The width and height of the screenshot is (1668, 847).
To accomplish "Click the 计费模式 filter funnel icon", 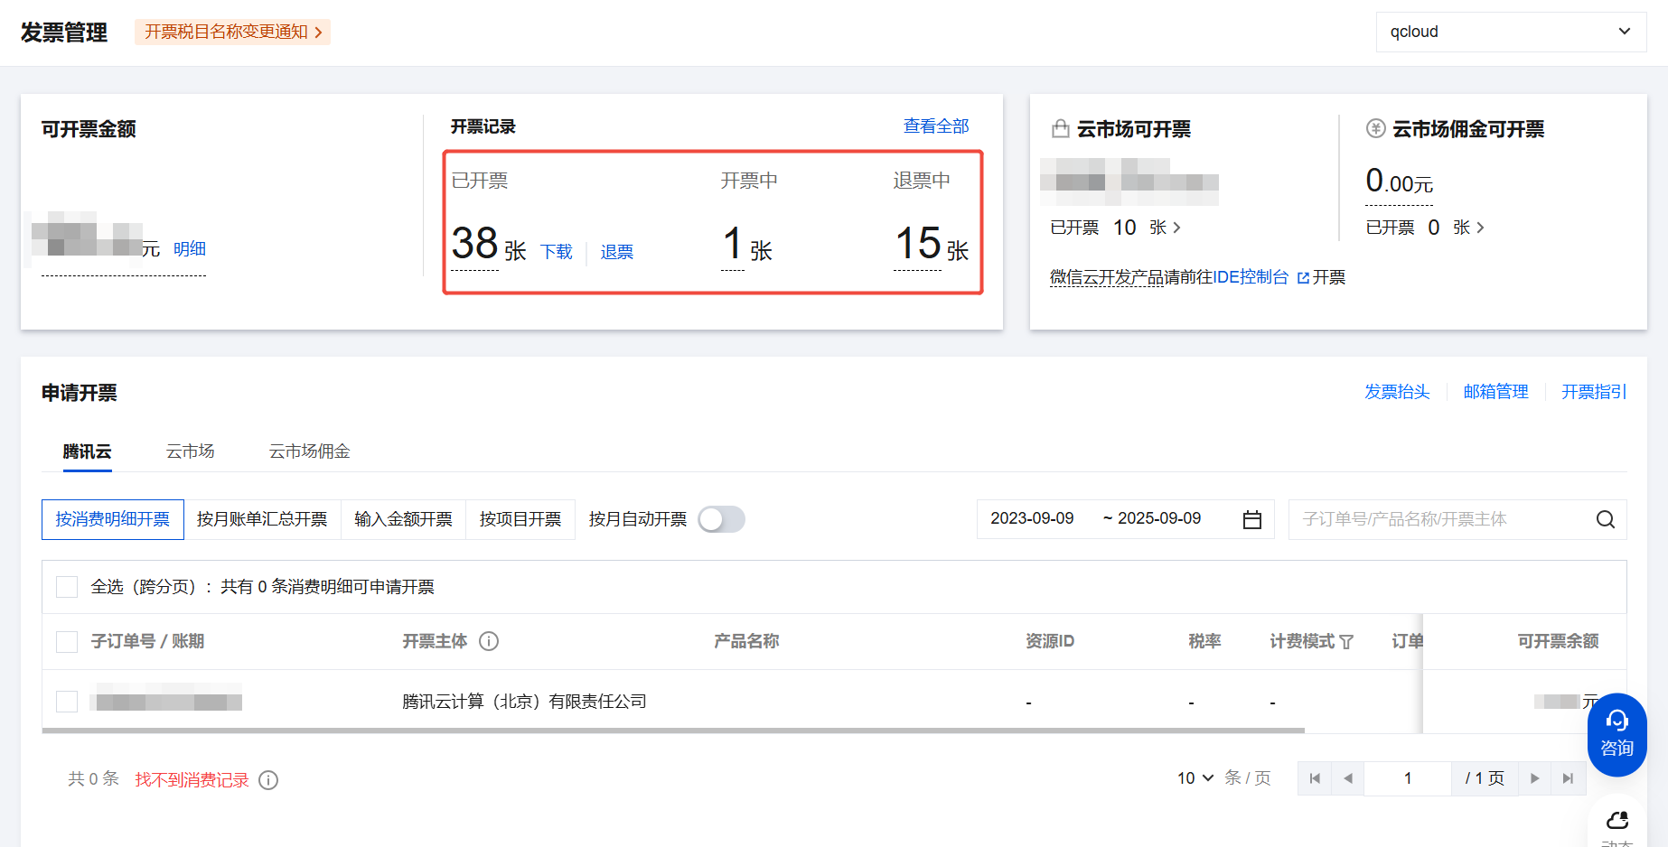I will [x=1346, y=642].
